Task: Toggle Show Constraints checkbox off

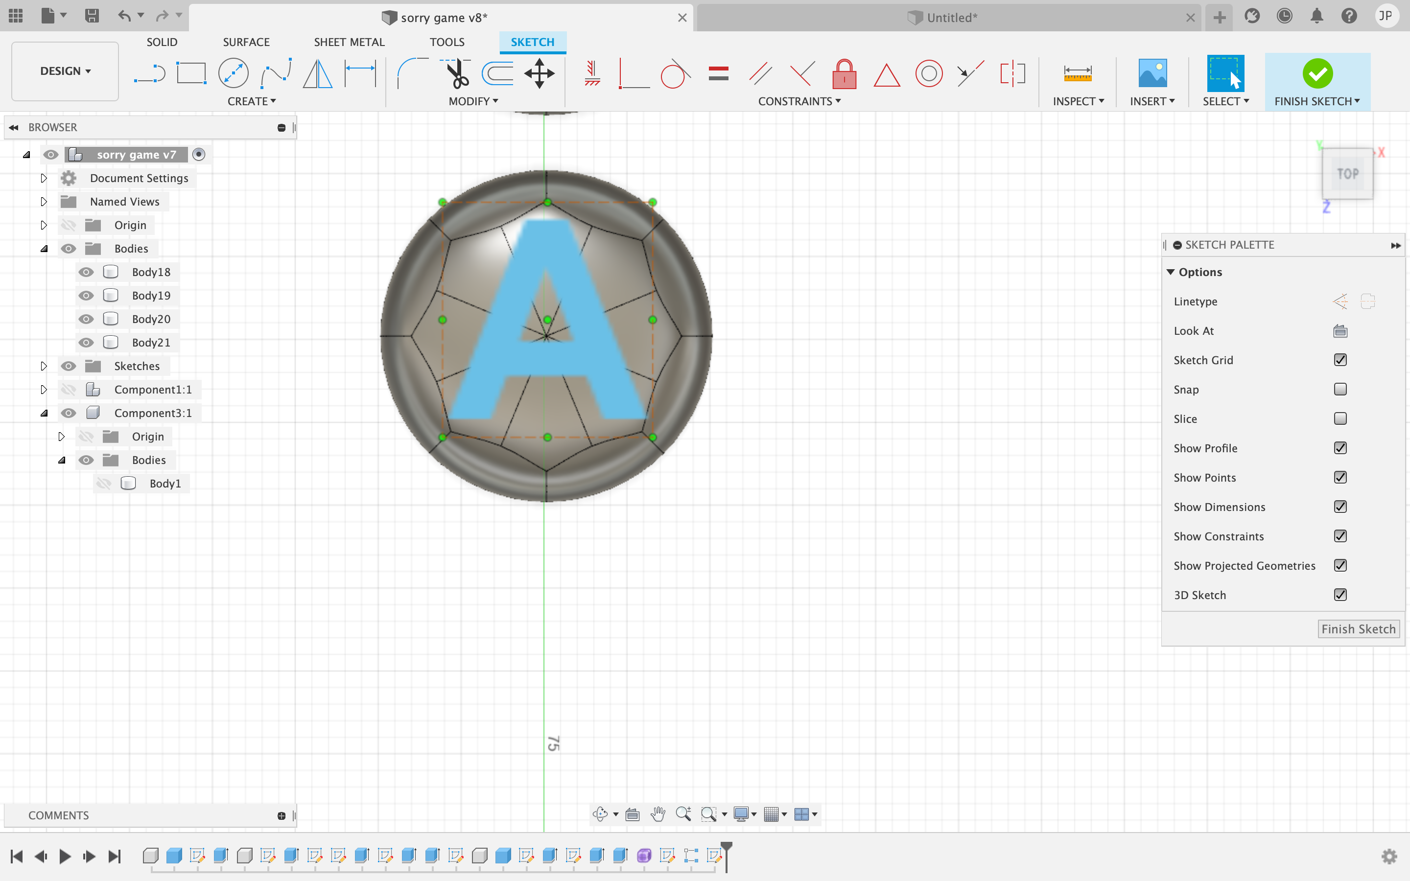Action: [1341, 536]
